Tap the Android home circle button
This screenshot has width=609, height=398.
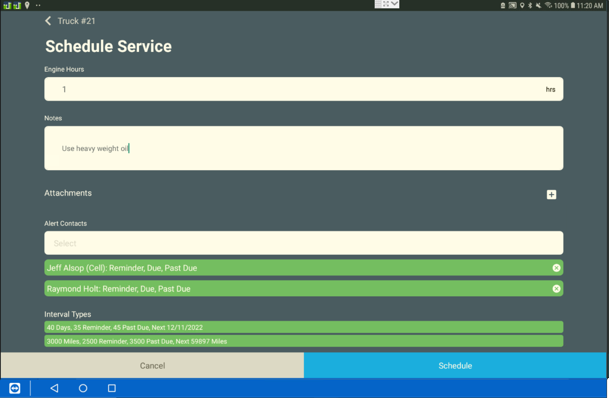pos(83,388)
